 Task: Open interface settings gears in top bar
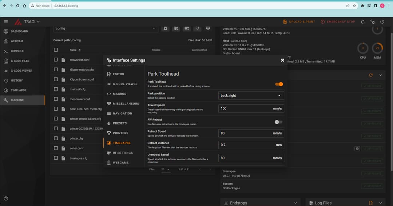click(x=373, y=22)
